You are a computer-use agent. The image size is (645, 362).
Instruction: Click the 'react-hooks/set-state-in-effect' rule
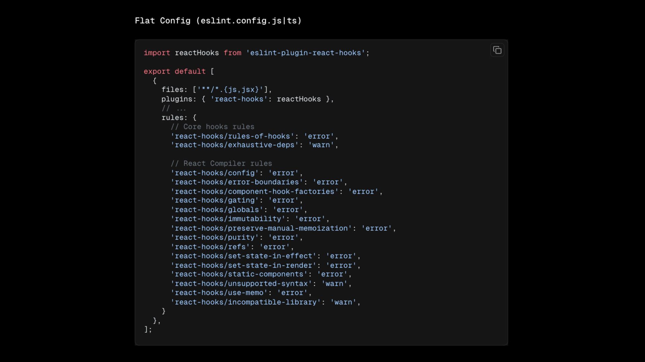[265, 256]
